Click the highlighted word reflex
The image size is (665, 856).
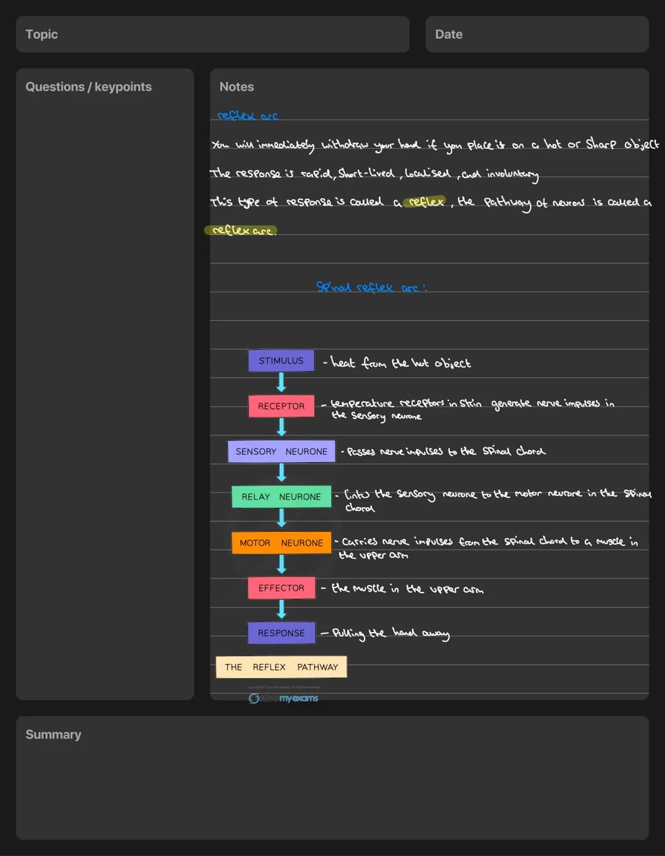point(425,201)
